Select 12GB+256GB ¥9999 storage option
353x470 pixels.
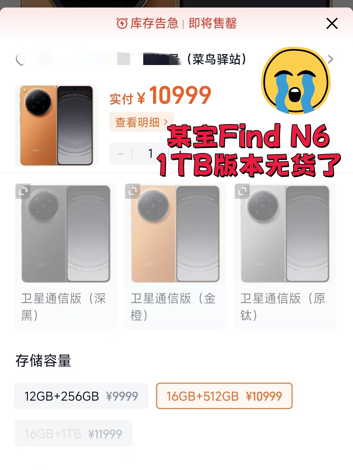(x=81, y=396)
